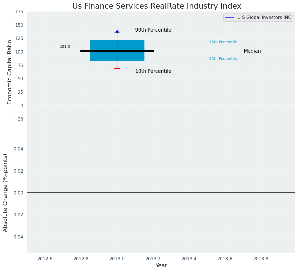
Task: Click the blue line sample in the legend
Action: click(x=230, y=18)
